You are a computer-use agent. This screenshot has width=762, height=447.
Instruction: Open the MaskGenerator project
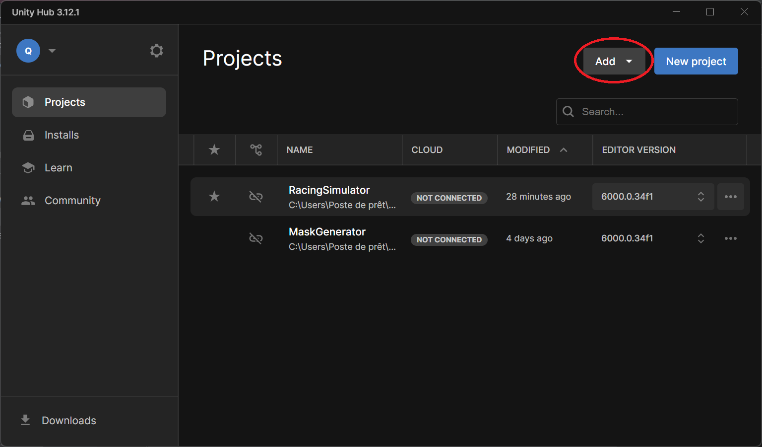tap(327, 232)
